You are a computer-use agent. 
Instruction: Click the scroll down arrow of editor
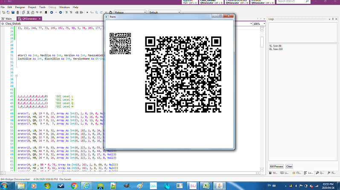point(262,170)
